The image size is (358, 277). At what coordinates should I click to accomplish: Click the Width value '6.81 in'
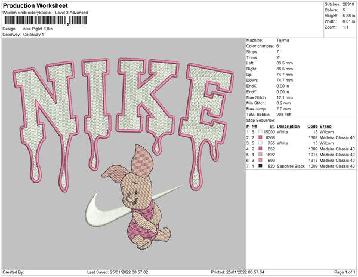[348, 21]
